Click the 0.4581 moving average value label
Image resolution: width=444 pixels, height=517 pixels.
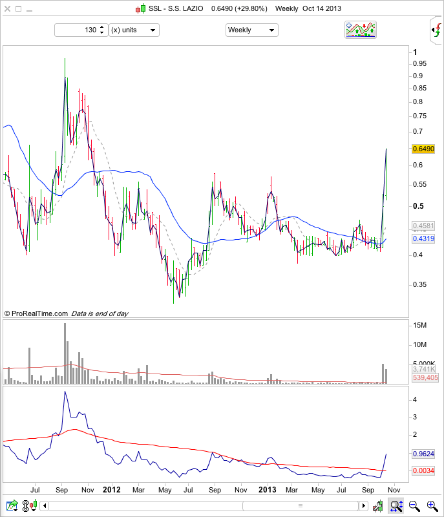tap(423, 226)
